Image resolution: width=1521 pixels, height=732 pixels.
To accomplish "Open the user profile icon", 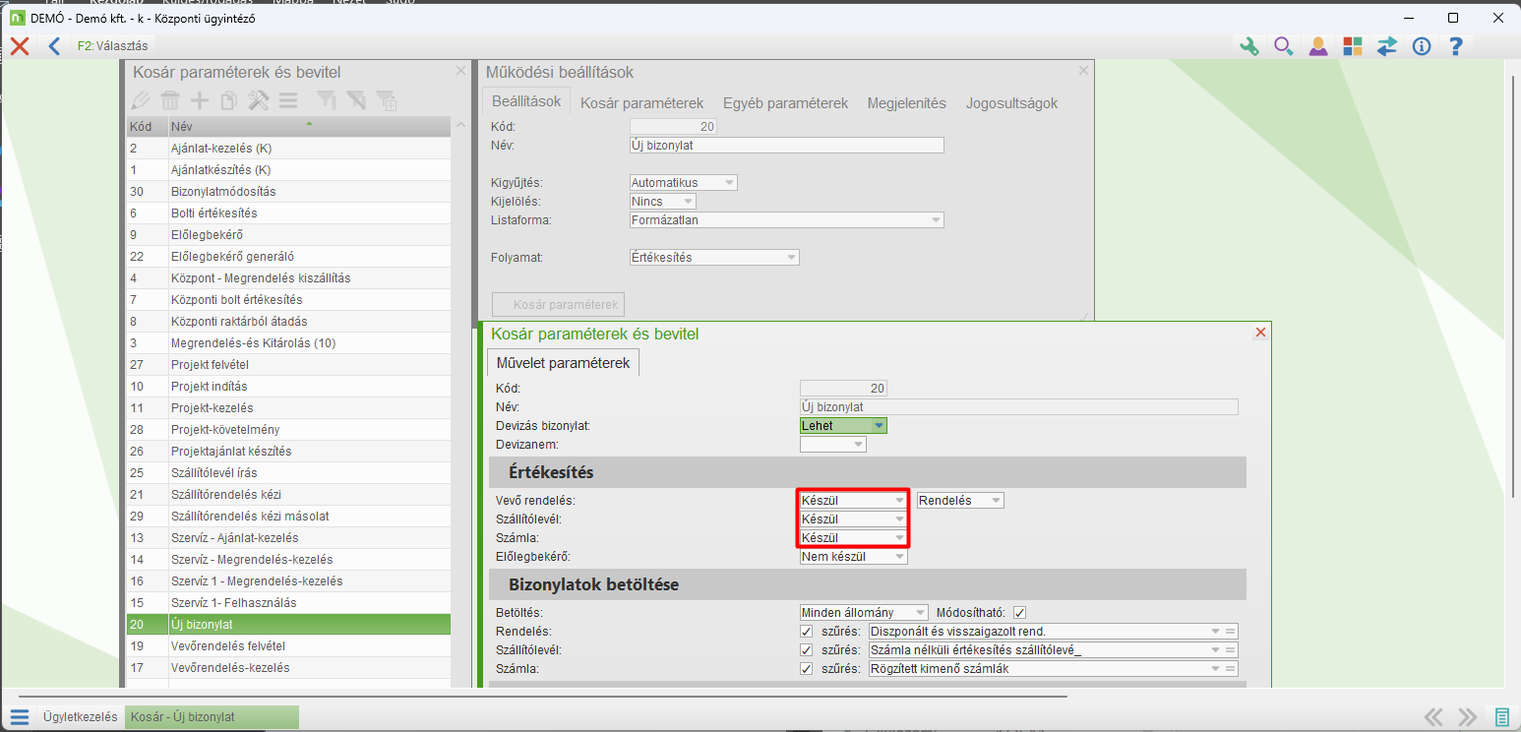I will [1318, 46].
